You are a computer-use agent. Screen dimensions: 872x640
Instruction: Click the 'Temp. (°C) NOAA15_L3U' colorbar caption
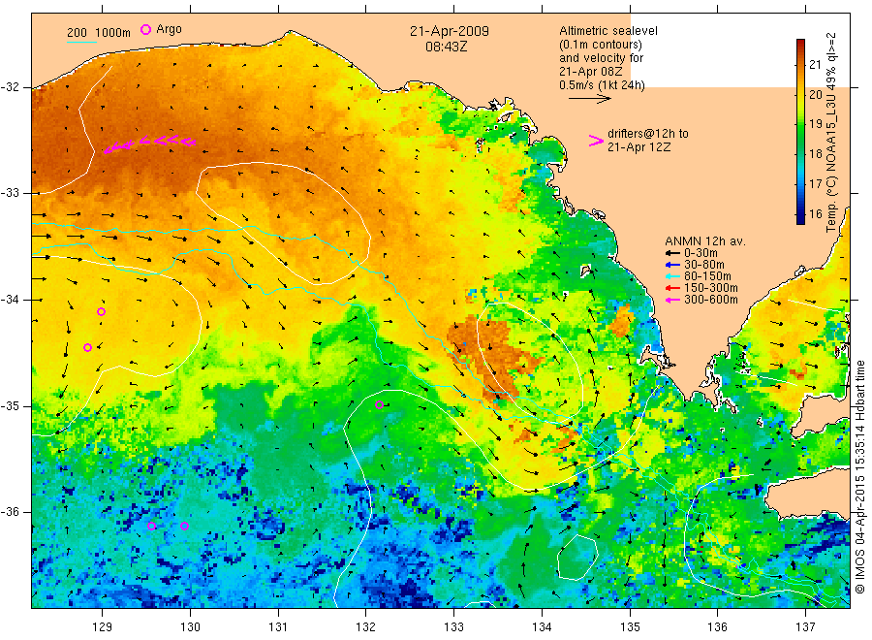click(831, 163)
